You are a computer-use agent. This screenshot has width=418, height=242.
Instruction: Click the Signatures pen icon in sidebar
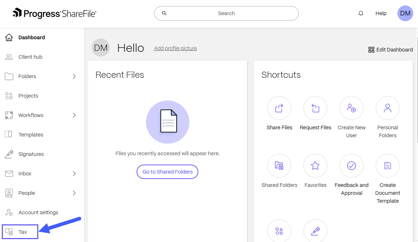point(9,154)
